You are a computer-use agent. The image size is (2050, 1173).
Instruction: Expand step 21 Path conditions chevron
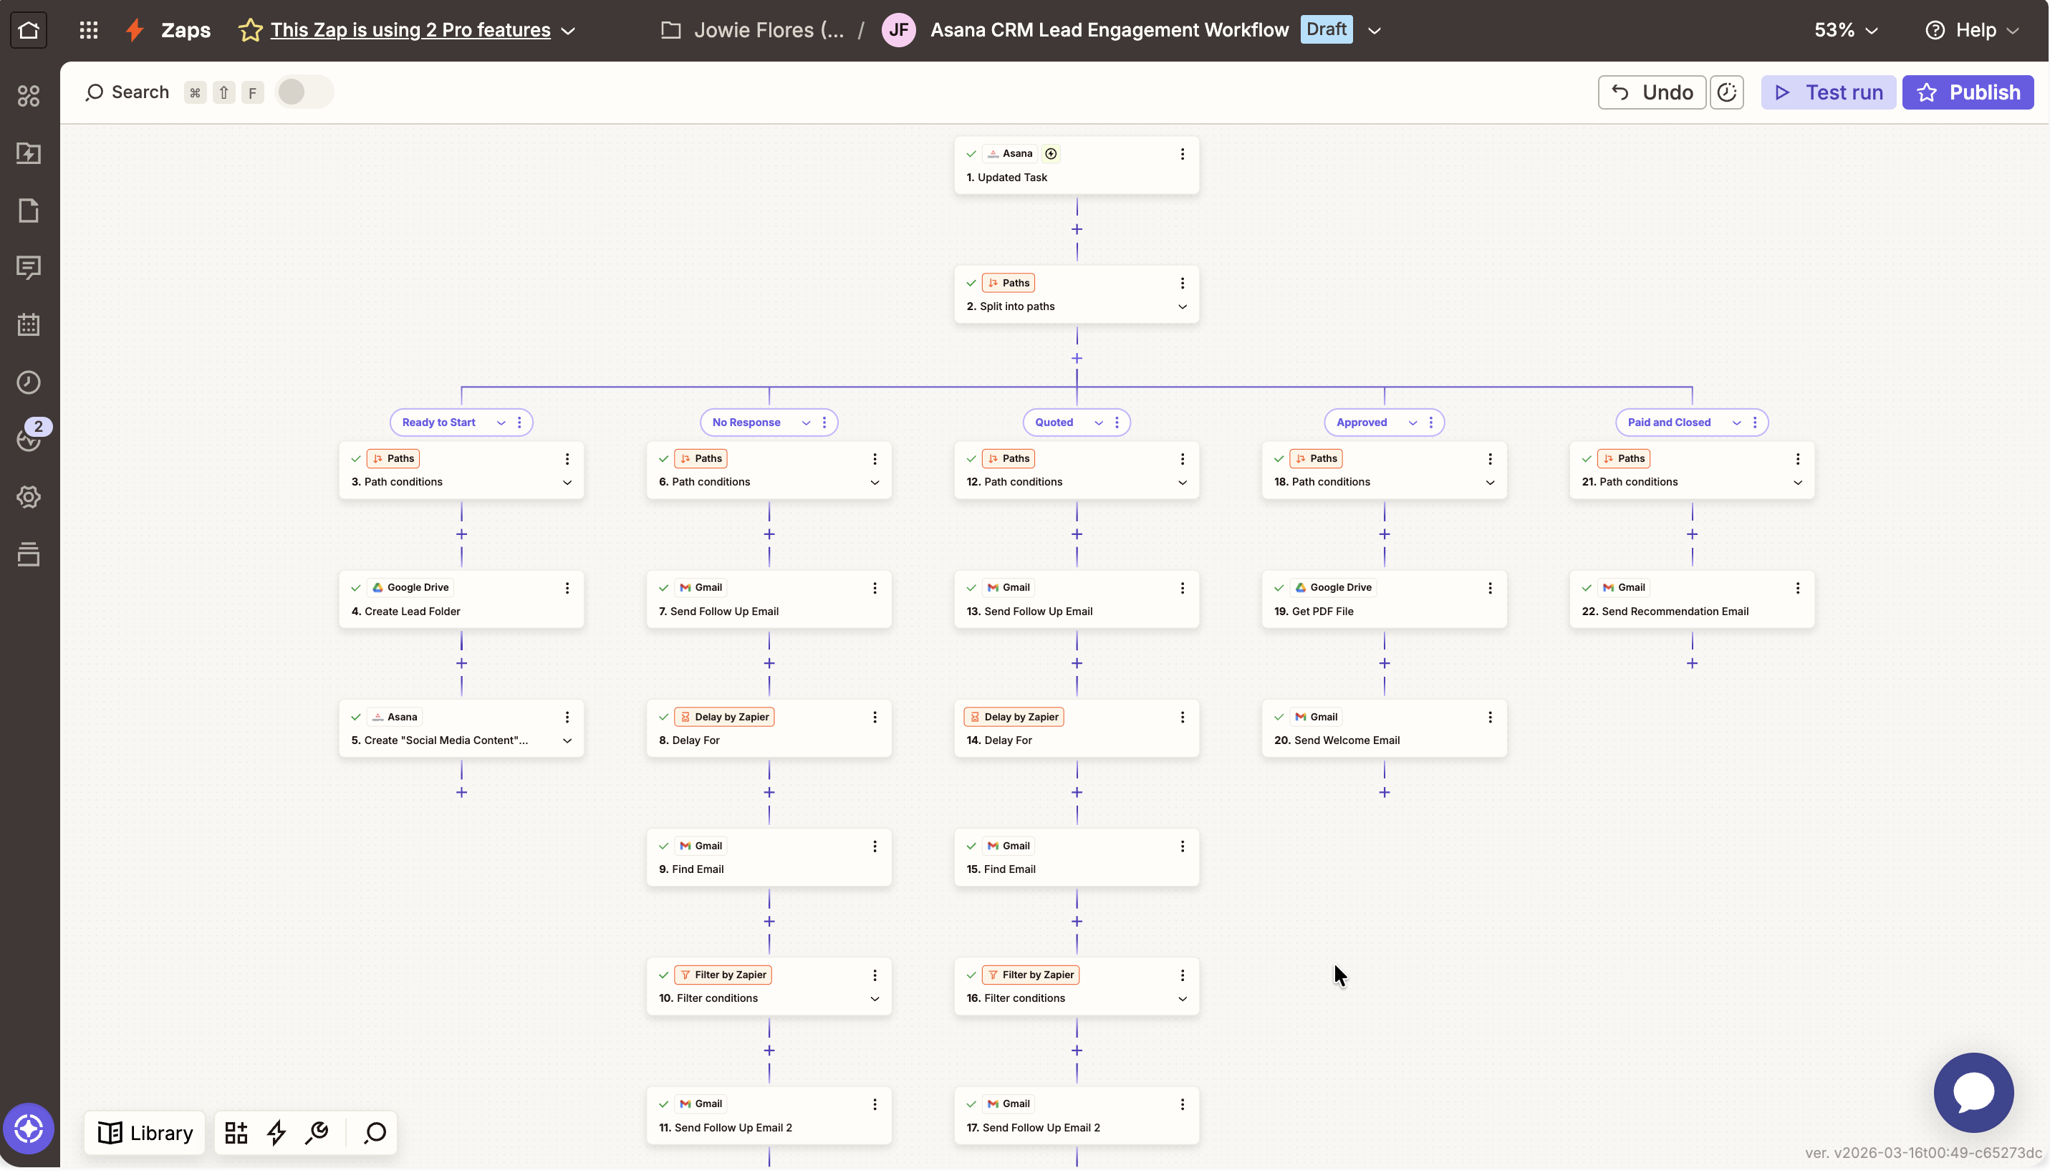tap(1798, 483)
